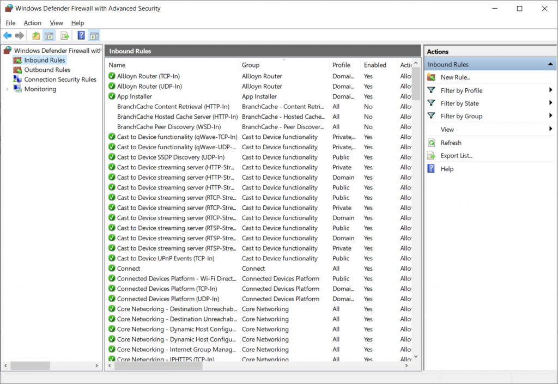The height and width of the screenshot is (384, 558).
Task: Sort by the Group column header
Action: (x=283, y=65)
